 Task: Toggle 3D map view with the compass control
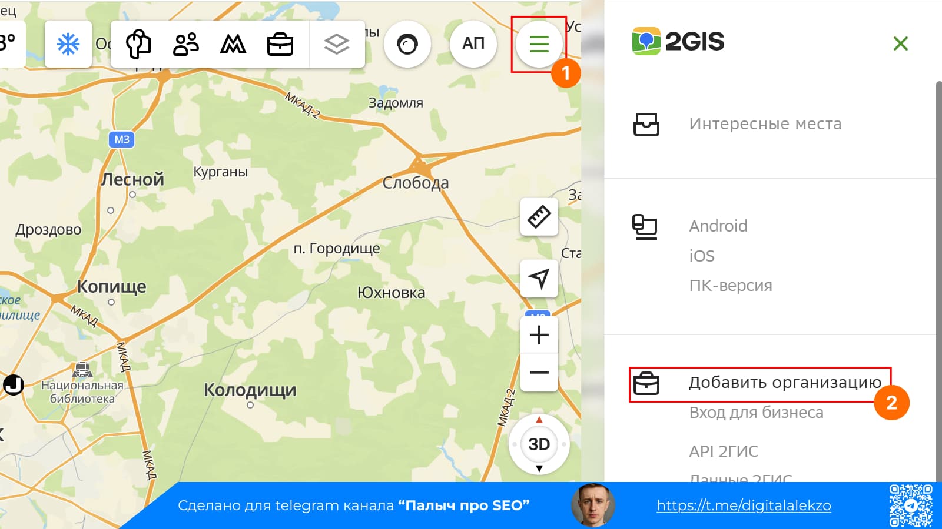point(538,445)
